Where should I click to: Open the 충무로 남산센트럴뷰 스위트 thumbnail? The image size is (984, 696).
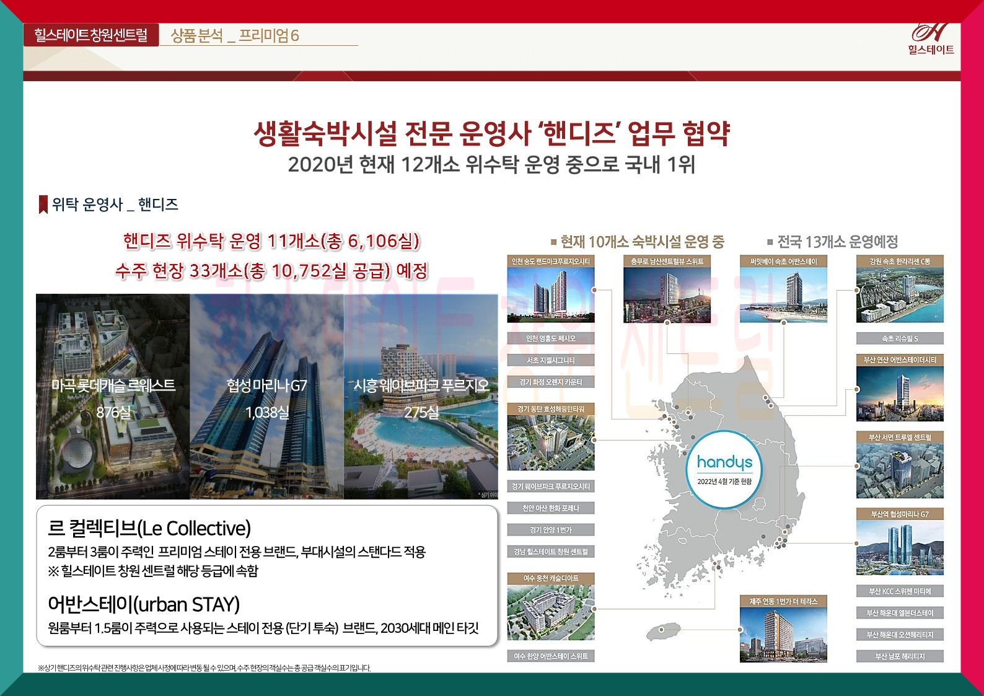coord(667,289)
